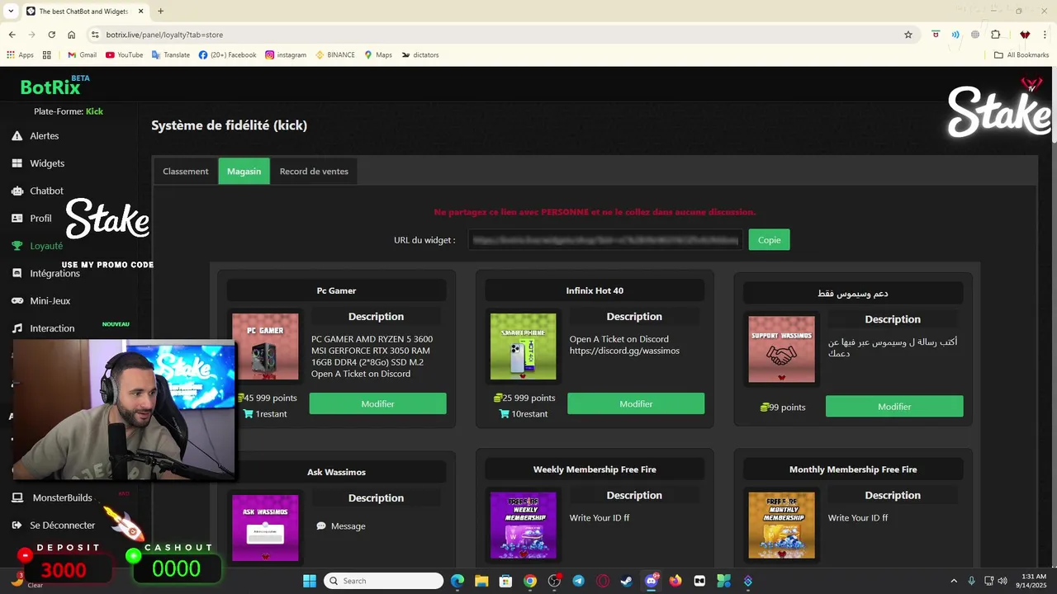1057x594 pixels.
Task: Open the Gmail bookmark
Action: tap(82, 55)
